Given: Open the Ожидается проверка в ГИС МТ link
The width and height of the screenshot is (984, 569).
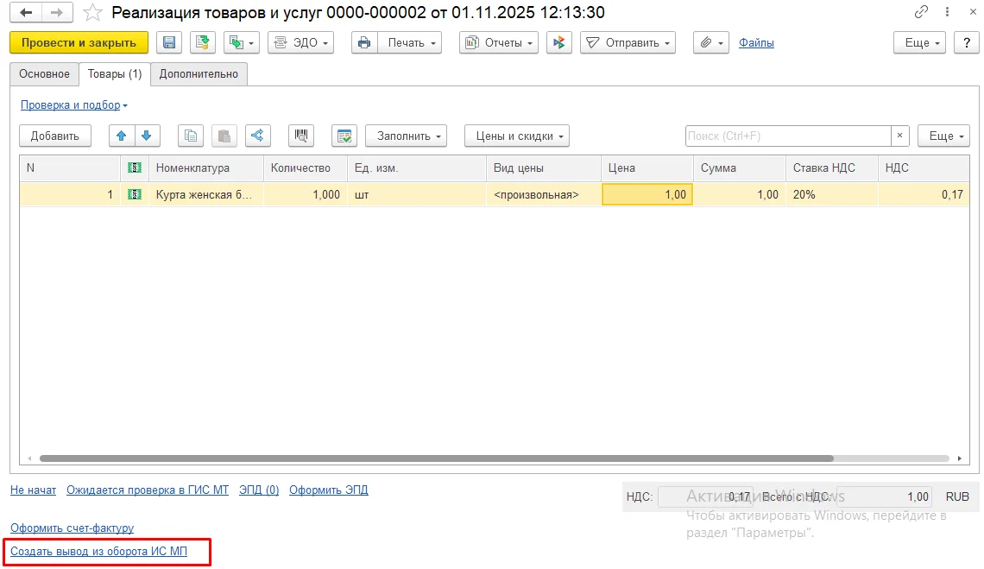Looking at the screenshot, I should click(x=148, y=490).
